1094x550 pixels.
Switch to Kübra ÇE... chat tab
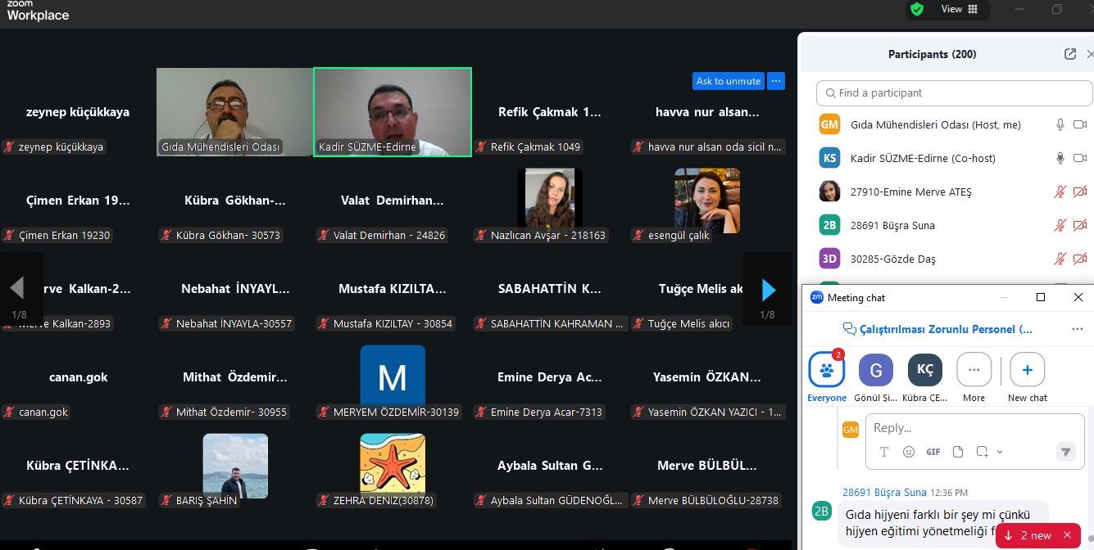(925, 377)
